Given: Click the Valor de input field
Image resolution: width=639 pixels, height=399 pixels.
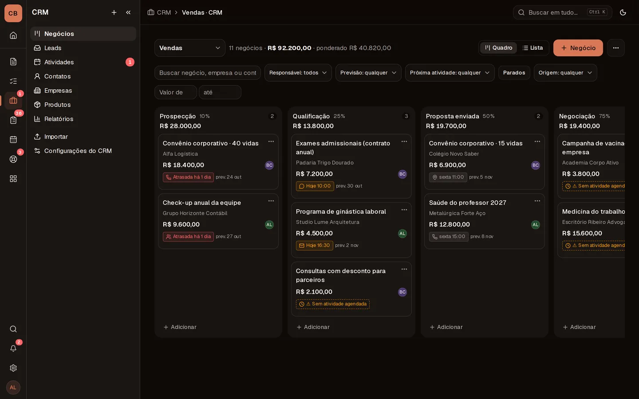Looking at the screenshot, I should 176,92.
